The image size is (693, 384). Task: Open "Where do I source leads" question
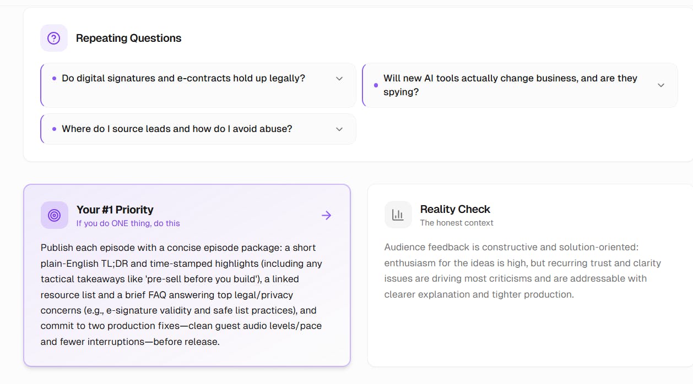[x=177, y=129]
